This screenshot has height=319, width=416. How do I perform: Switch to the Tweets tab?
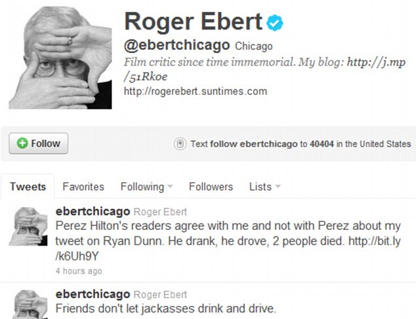click(x=28, y=187)
